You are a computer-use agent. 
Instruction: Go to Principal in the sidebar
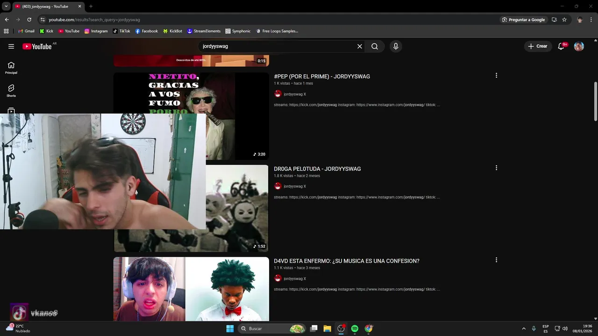[11, 68]
